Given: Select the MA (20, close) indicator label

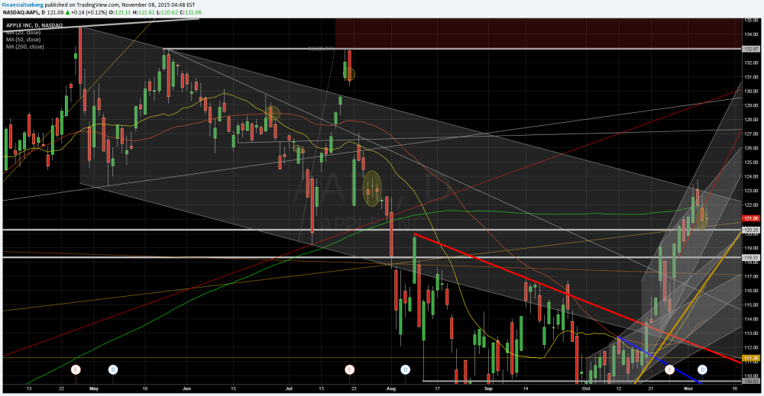Looking at the screenshot, I should pyautogui.click(x=24, y=33).
